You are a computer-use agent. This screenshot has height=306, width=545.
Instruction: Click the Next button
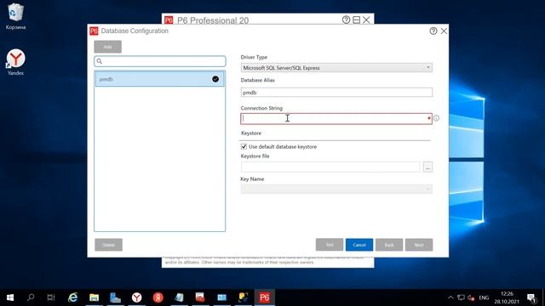point(419,245)
